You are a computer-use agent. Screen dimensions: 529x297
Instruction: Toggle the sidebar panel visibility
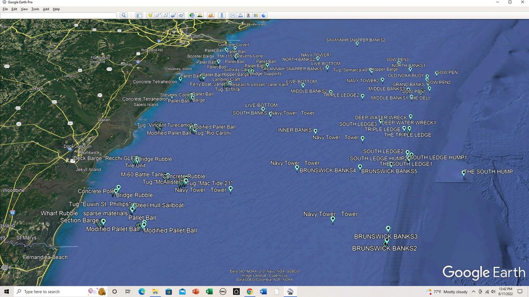pos(138,15)
